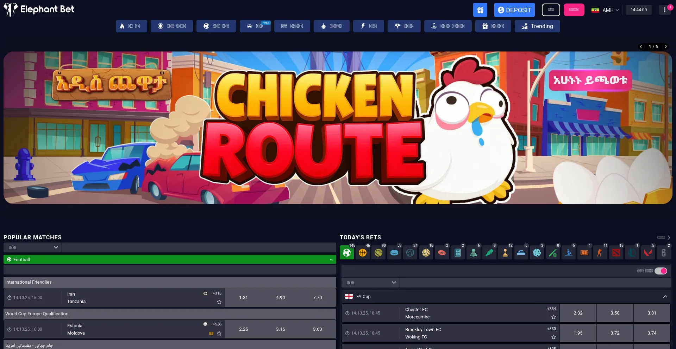Click the DEPOSIT button

pyautogui.click(x=514, y=10)
